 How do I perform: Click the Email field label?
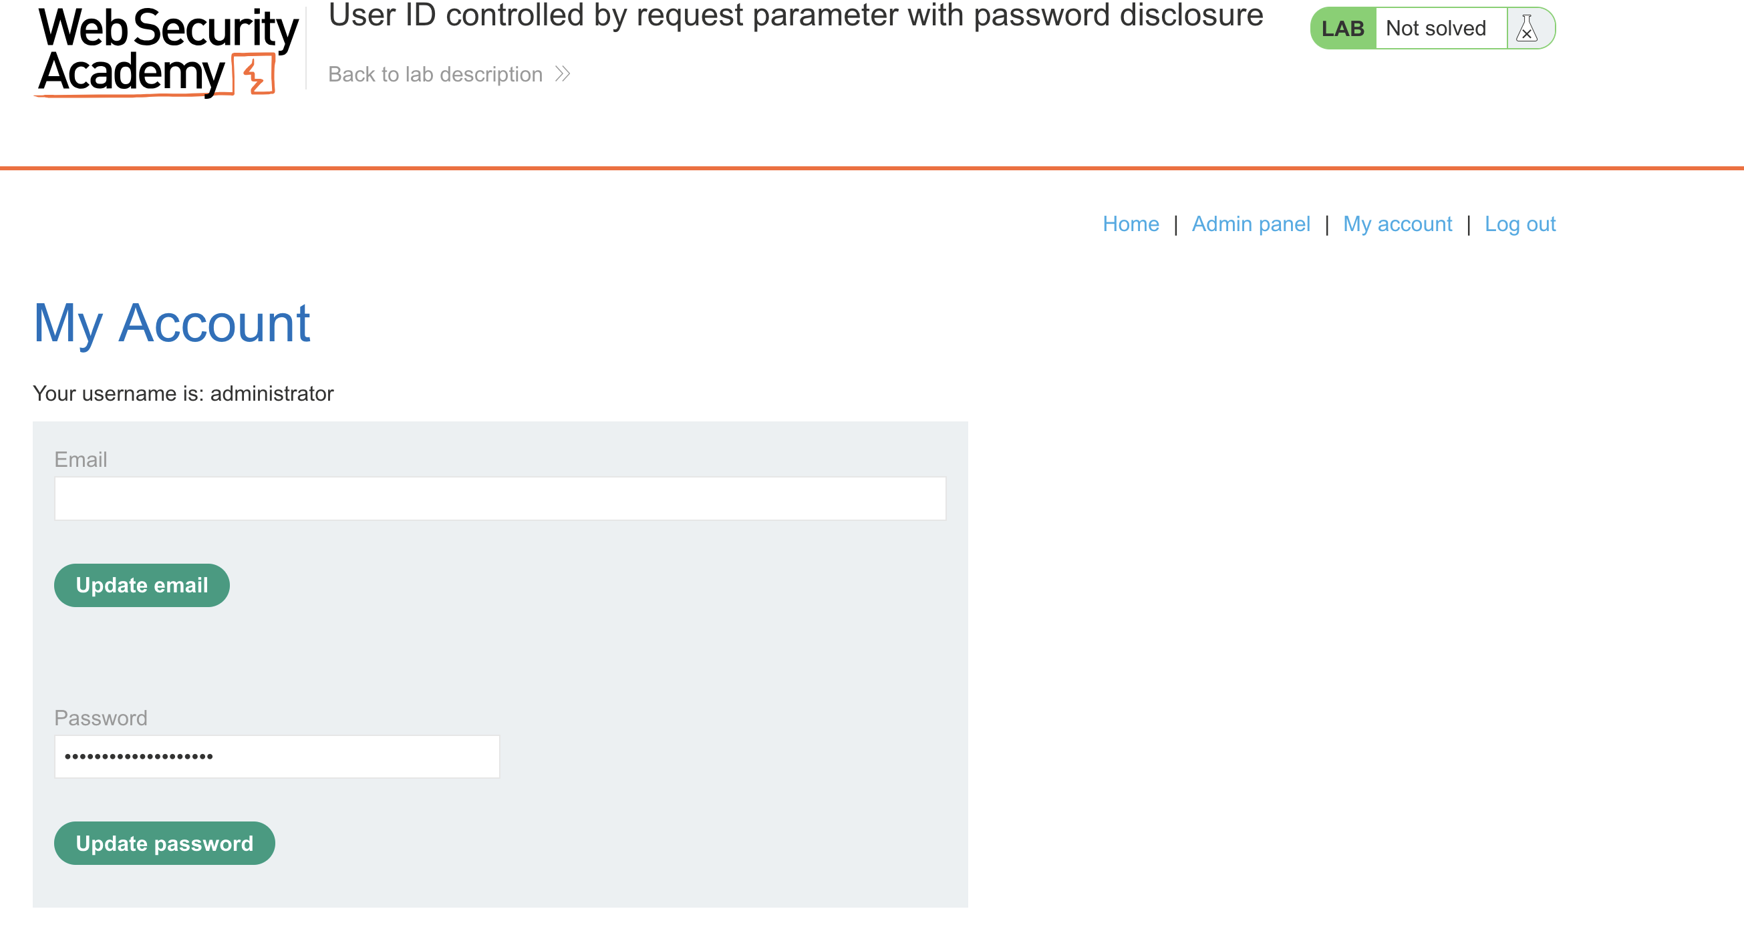coord(81,459)
